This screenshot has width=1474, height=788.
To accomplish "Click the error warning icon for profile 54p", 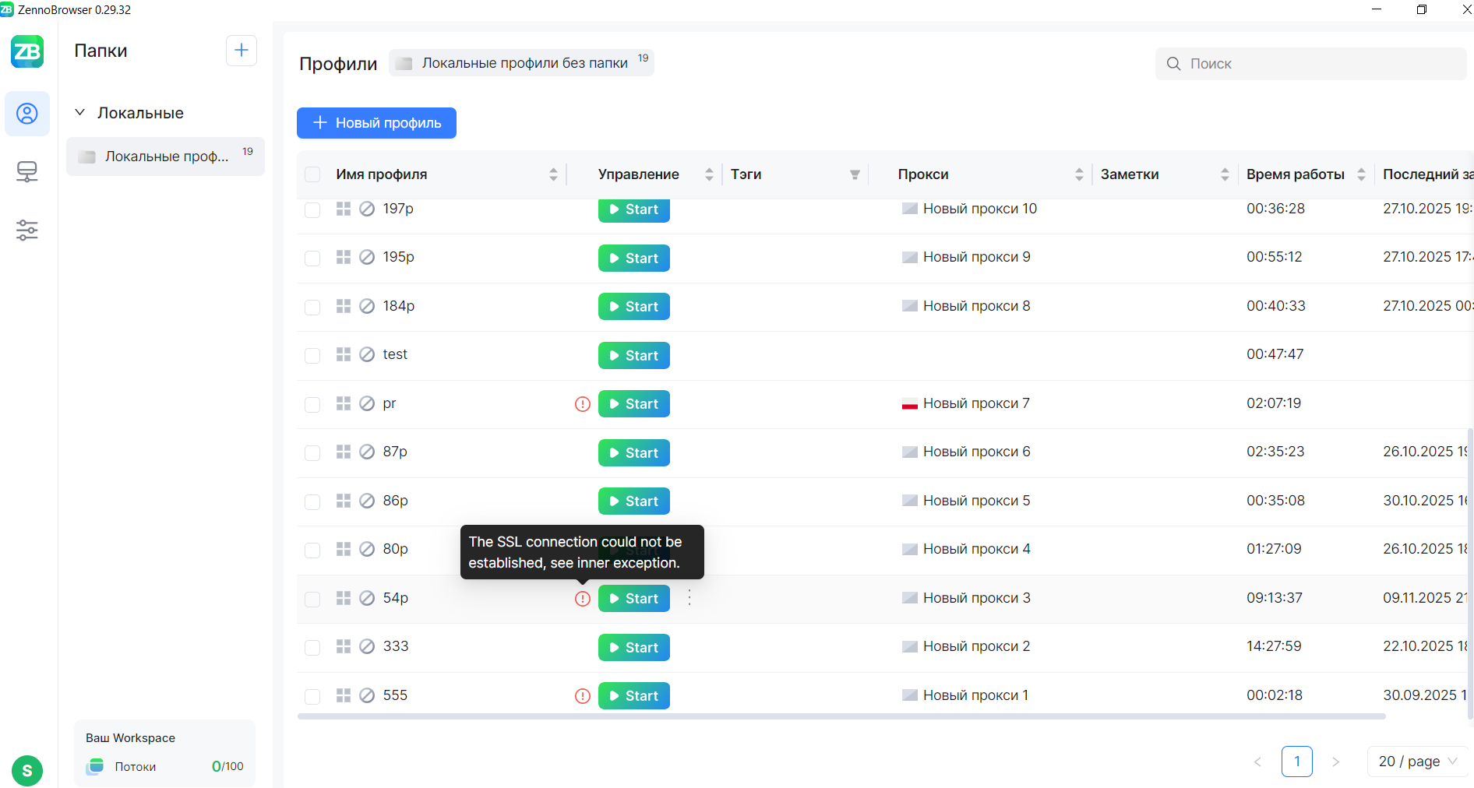I will 583,599.
